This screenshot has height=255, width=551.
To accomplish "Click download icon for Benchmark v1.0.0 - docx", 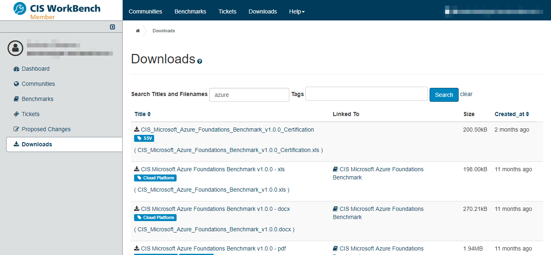I will point(137,209).
